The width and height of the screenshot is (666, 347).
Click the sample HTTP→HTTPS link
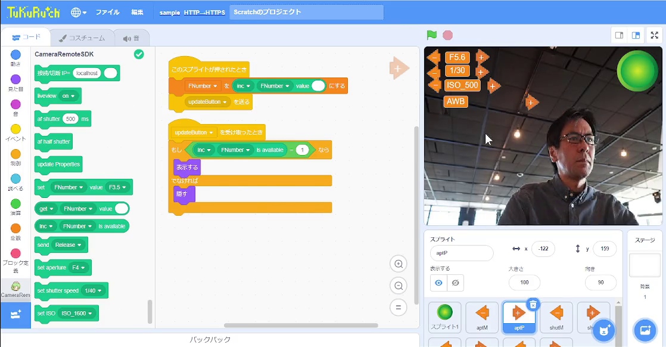click(192, 12)
